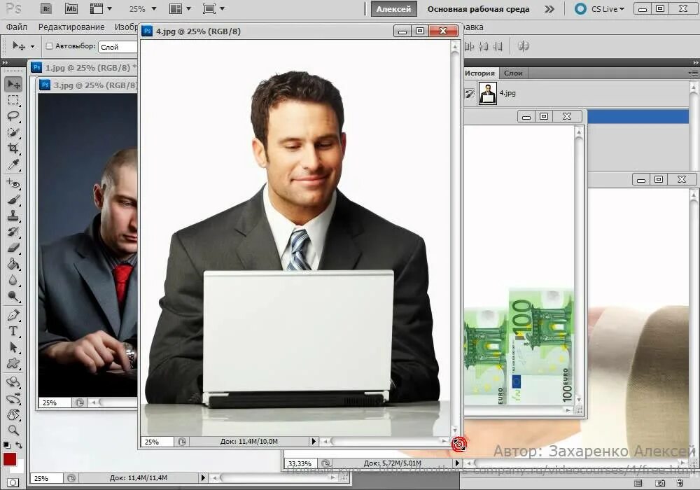The height and width of the screenshot is (490, 700).
Task: Select the Eyedropper tool
Action: (x=13, y=164)
